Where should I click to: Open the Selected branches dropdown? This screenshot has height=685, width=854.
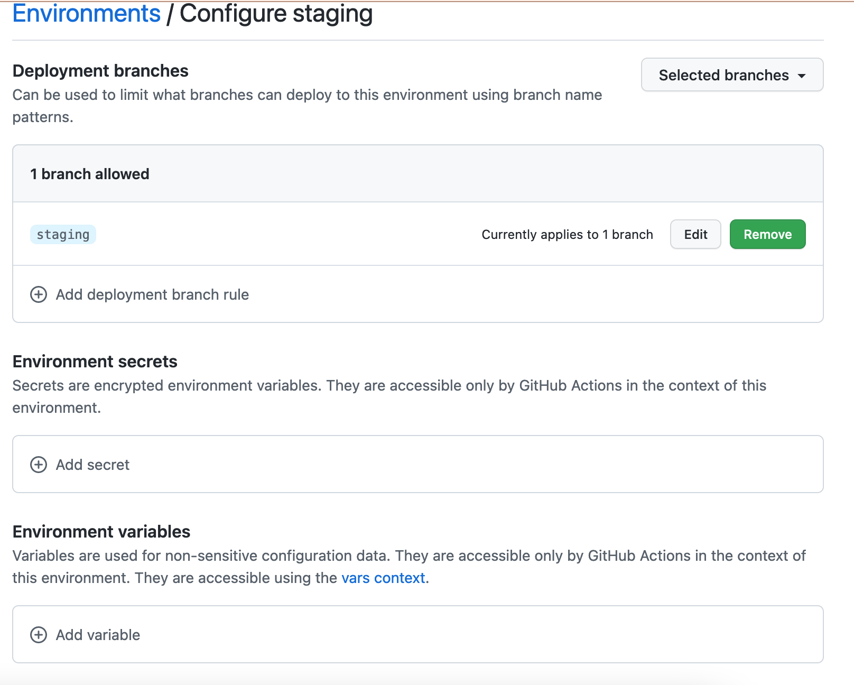pyautogui.click(x=731, y=75)
